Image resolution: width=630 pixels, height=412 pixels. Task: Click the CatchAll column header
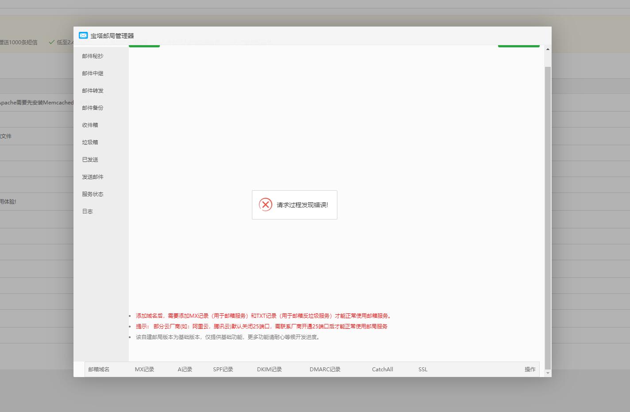tap(383, 370)
